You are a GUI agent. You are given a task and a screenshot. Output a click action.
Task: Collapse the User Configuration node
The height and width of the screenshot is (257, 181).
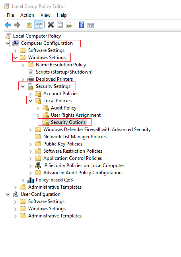(8, 195)
